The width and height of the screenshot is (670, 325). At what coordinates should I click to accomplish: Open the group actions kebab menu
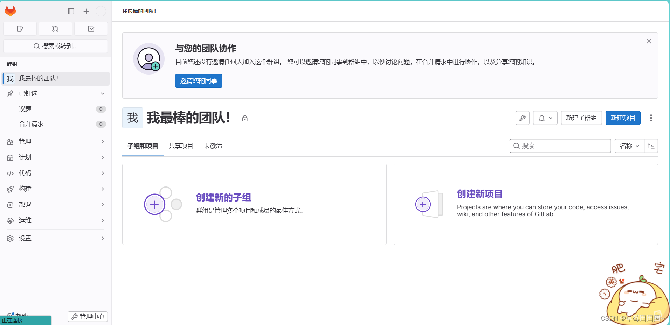click(651, 118)
